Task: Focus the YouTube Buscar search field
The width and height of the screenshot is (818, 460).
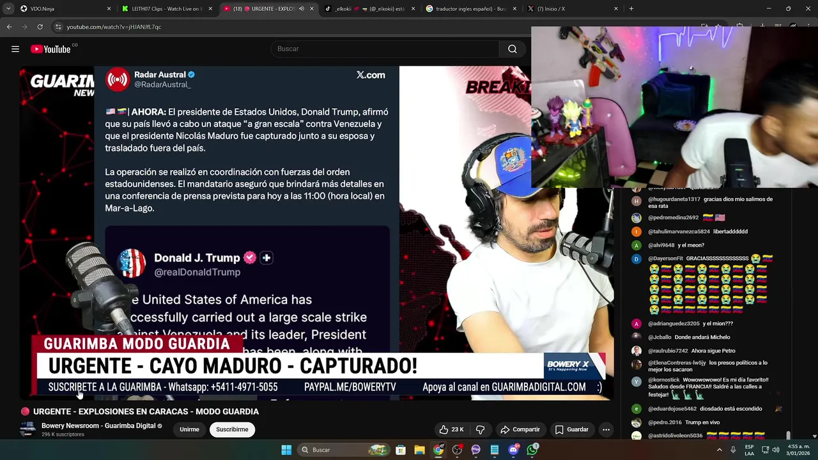Action: [385, 49]
